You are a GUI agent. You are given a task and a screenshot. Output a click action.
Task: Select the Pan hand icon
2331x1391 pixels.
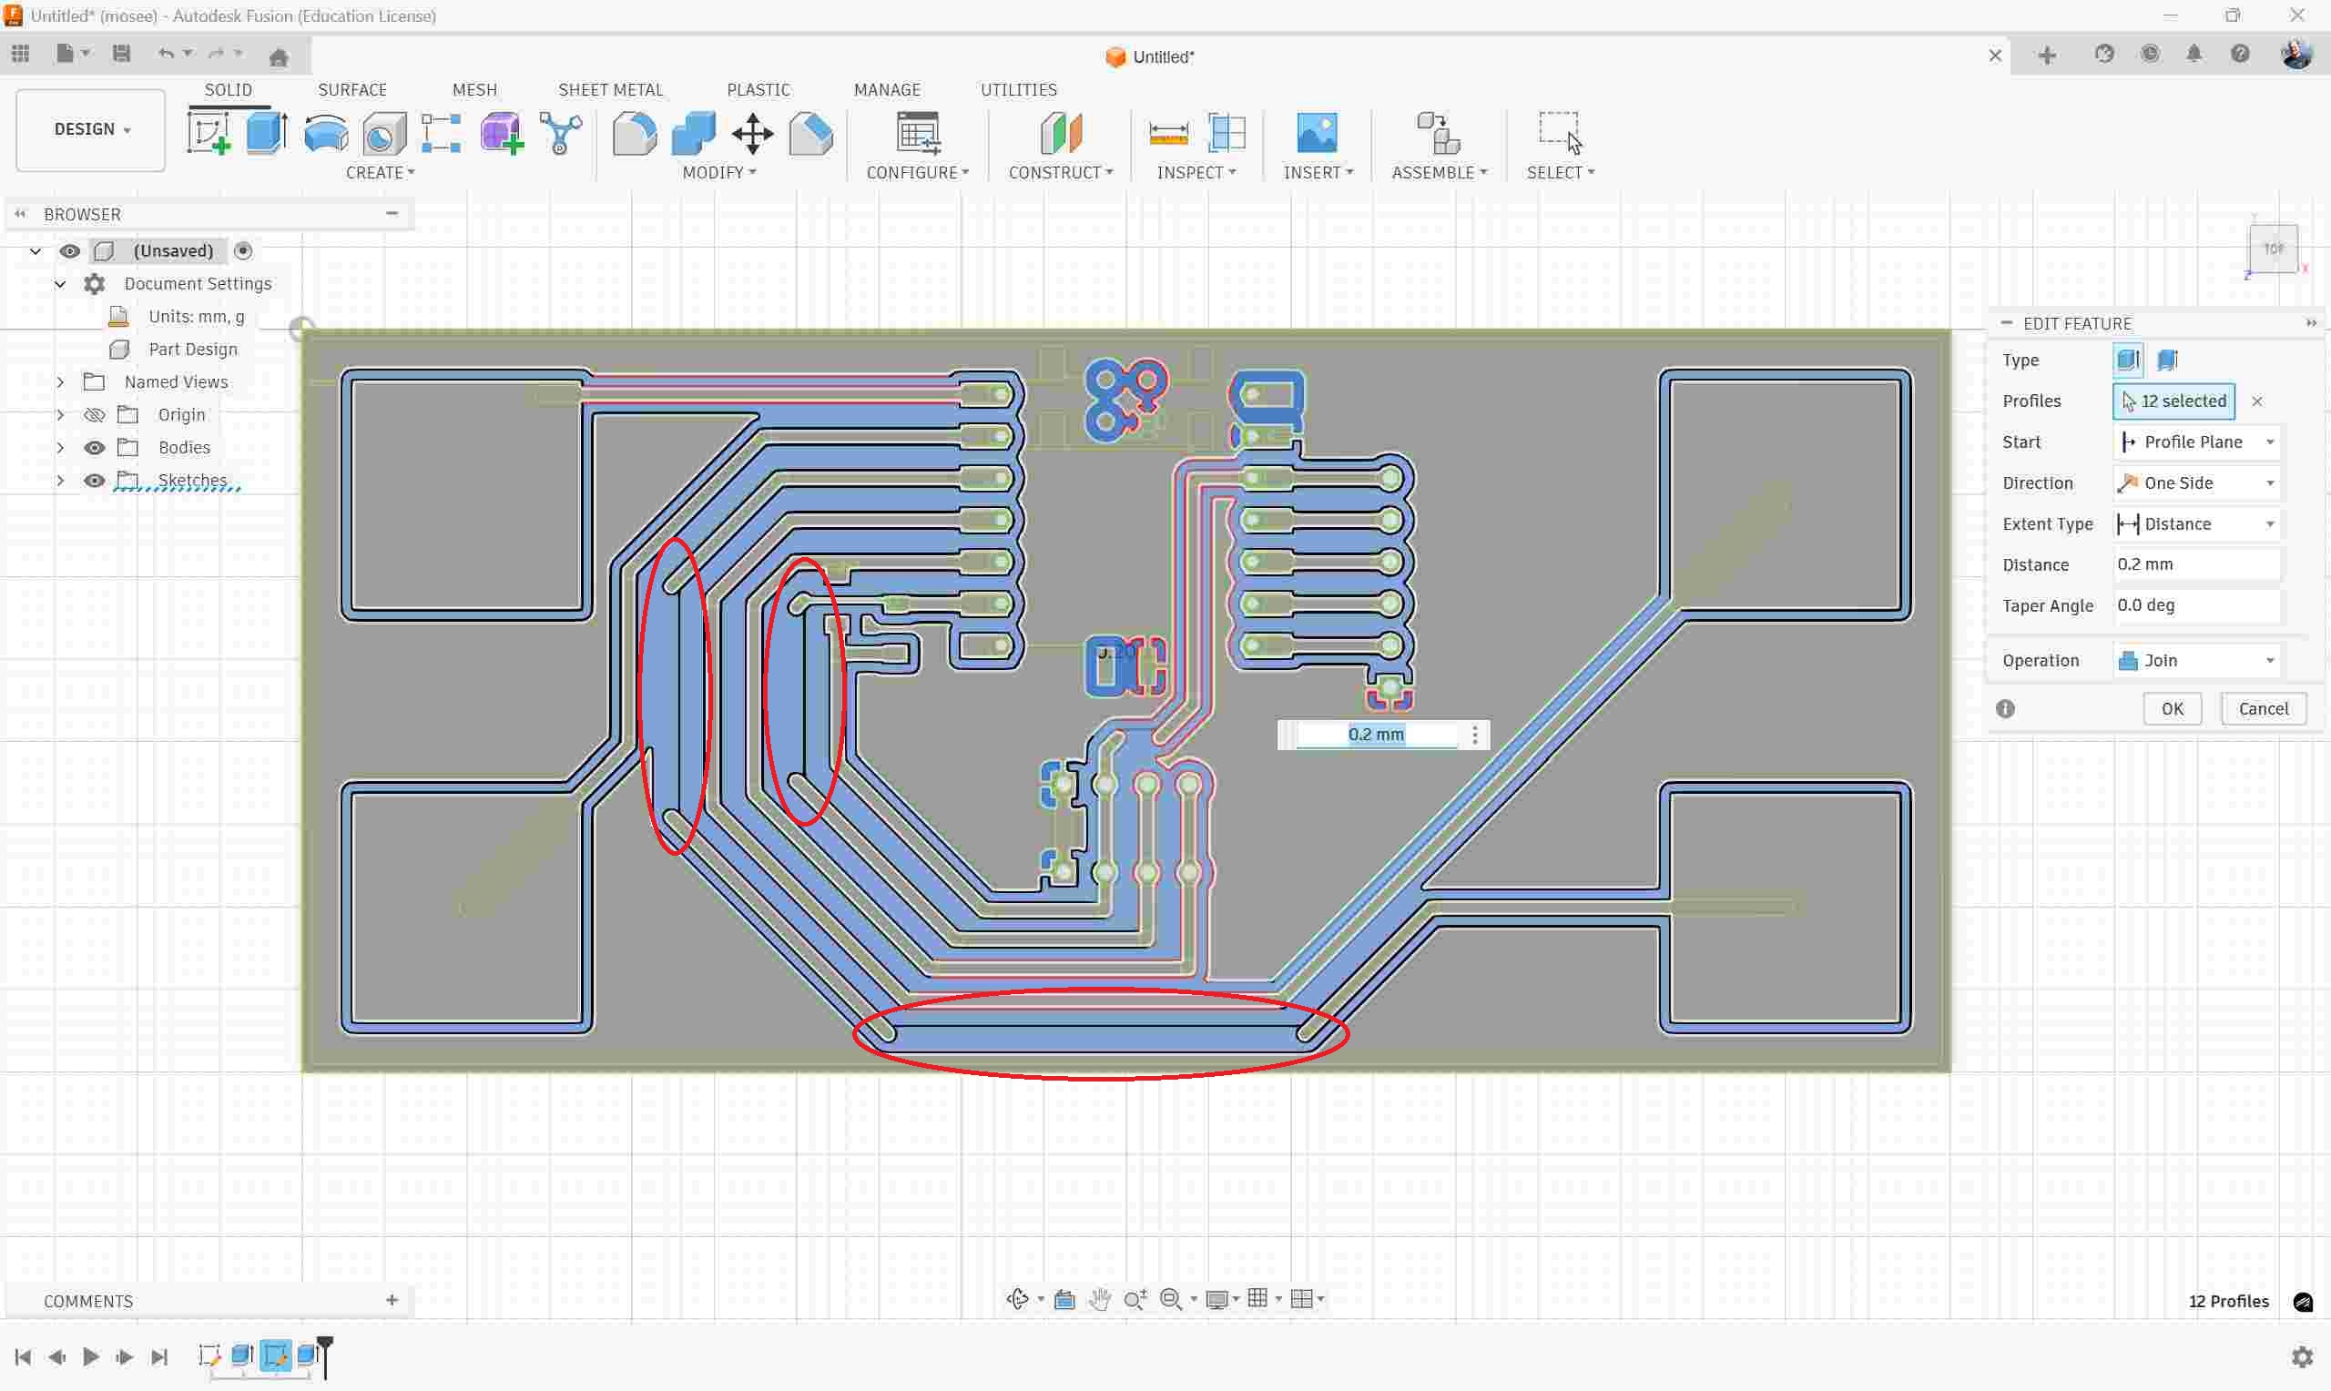click(1100, 1299)
